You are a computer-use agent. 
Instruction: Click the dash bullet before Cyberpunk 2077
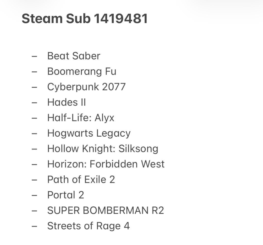[x=34, y=87]
